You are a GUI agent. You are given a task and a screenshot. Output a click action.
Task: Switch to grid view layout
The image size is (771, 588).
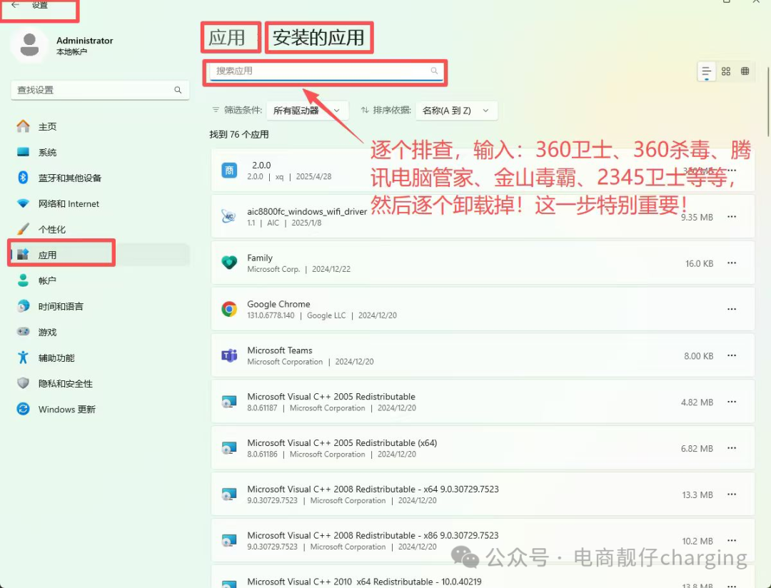coord(726,71)
